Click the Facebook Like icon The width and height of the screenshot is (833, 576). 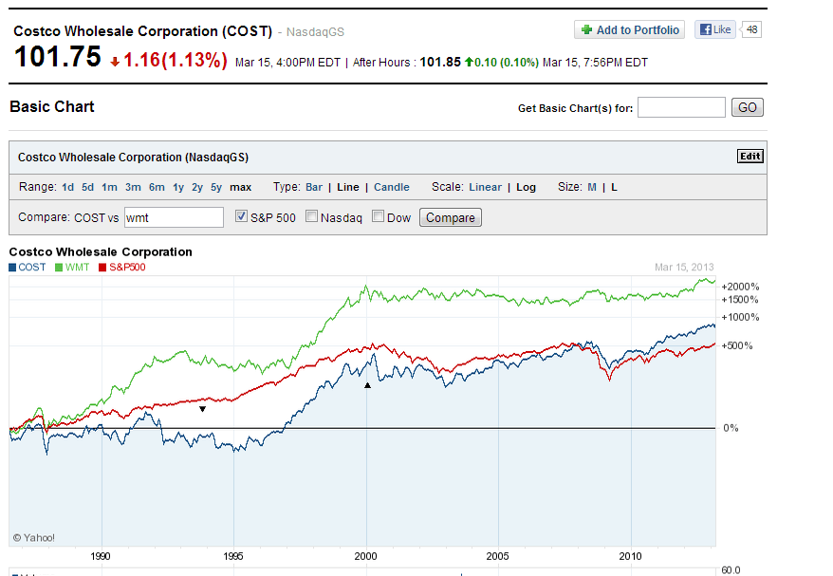pos(706,29)
